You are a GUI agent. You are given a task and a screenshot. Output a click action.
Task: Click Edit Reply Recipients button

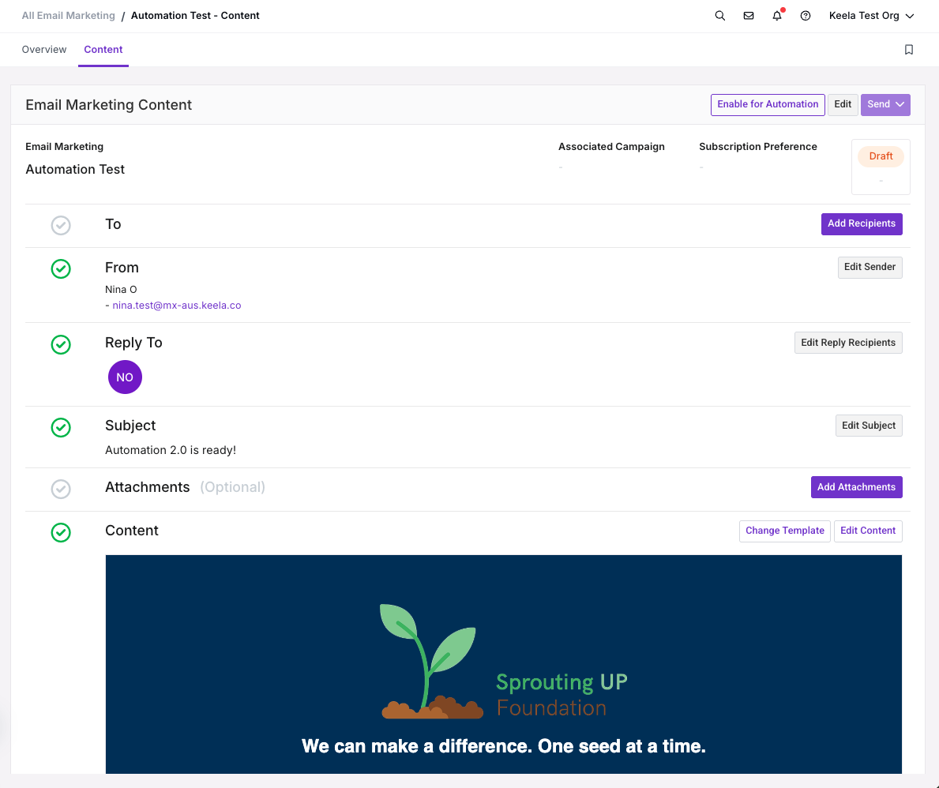(x=848, y=343)
